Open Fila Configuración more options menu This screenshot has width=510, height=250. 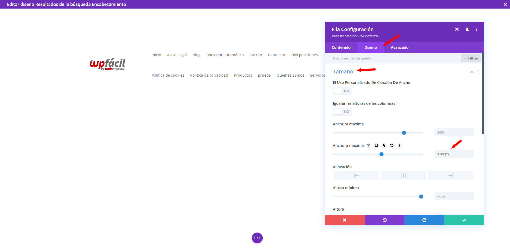477,29
